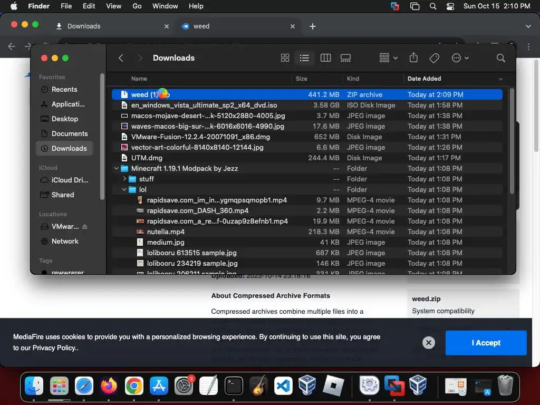Select Downloads in Finder sidebar
540x405 pixels.
point(64,148)
